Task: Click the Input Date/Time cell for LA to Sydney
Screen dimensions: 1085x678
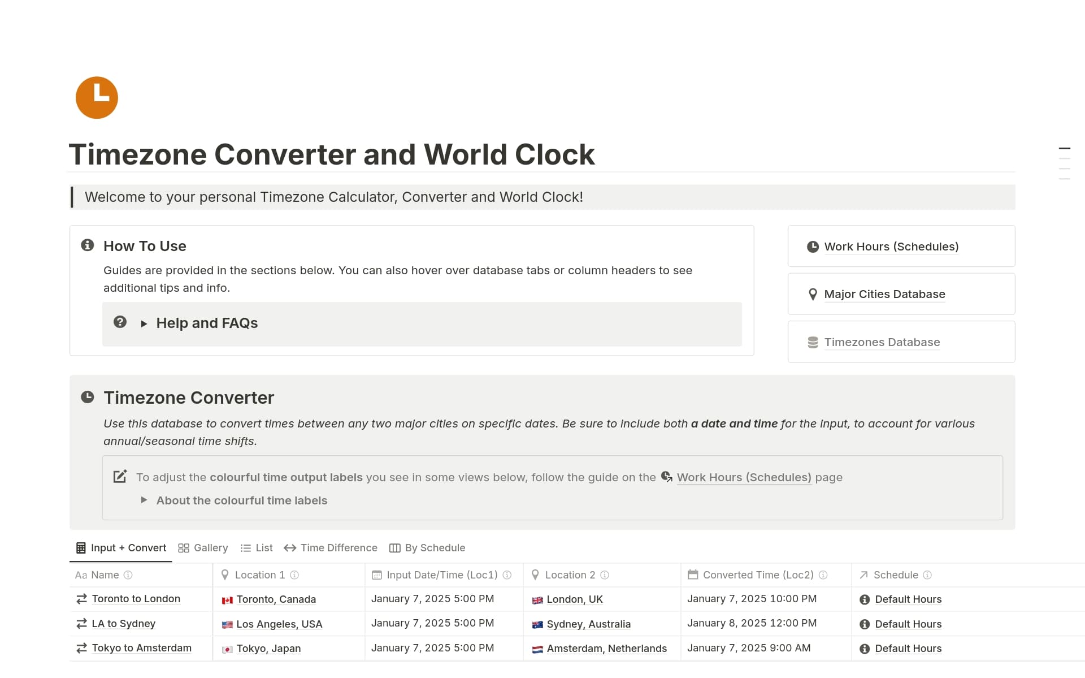Action: coord(433,623)
